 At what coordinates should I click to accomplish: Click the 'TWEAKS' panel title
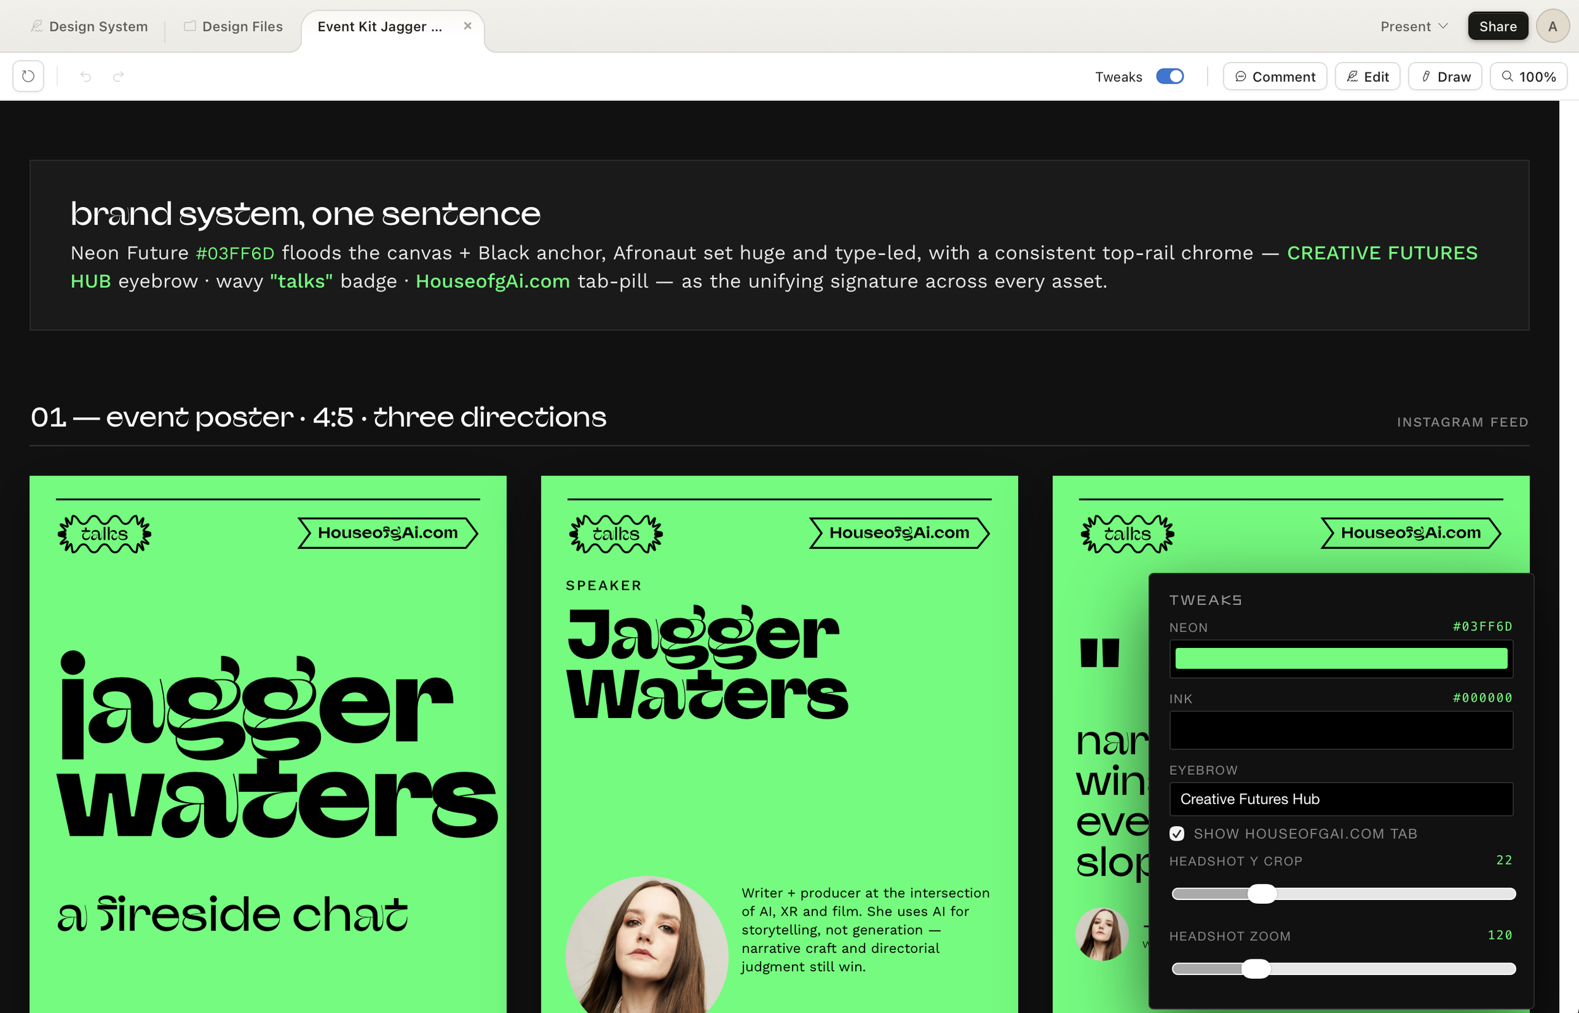point(1206,600)
